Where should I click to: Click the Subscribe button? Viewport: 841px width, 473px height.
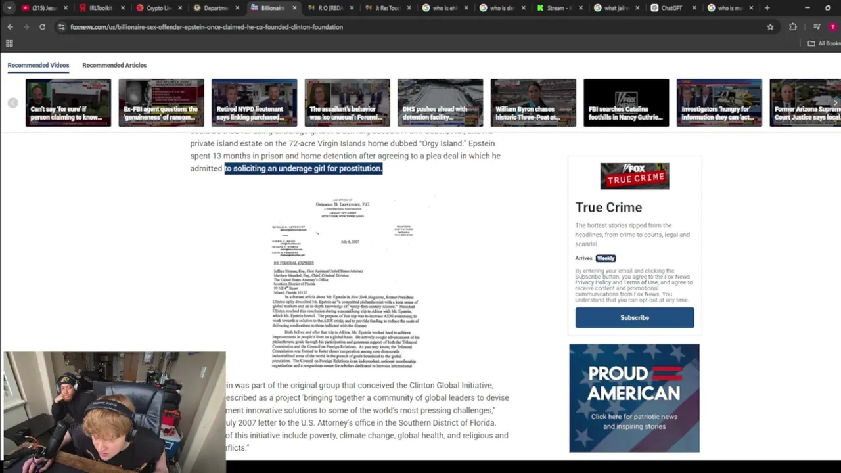click(x=635, y=317)
